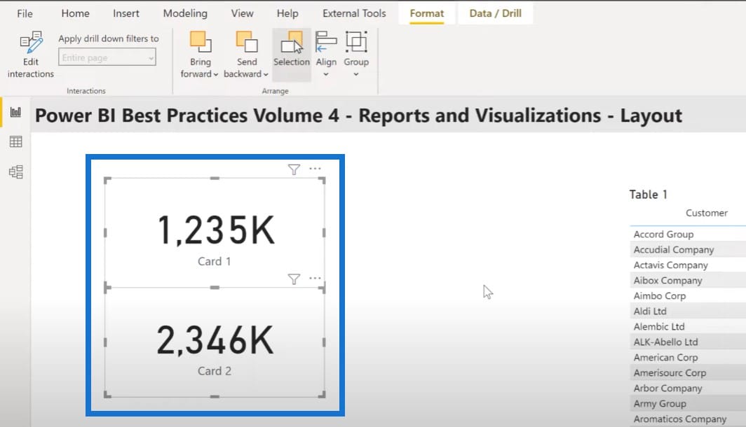Viewport: 746px width, 427px height.
Task: Click the Bring forward icon
Action: coord(201,42)
